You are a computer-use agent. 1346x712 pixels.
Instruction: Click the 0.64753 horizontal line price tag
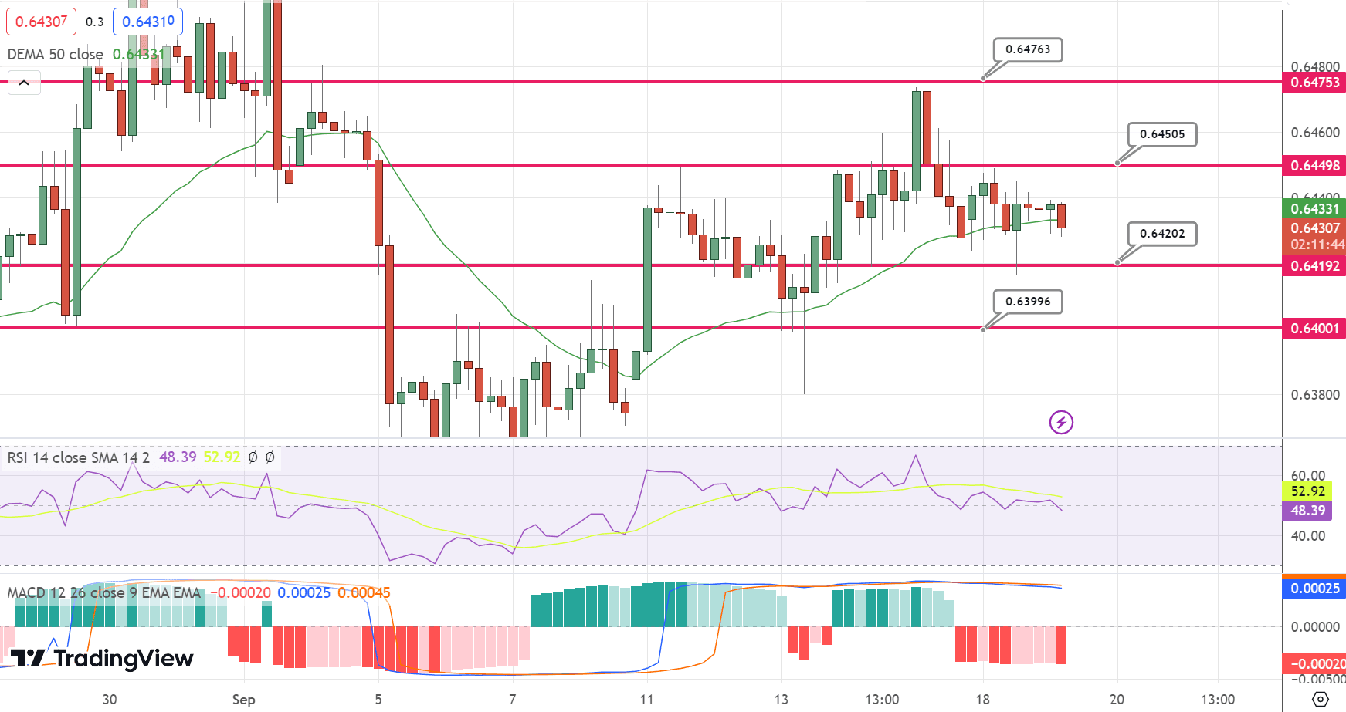tap(1314, 83)
